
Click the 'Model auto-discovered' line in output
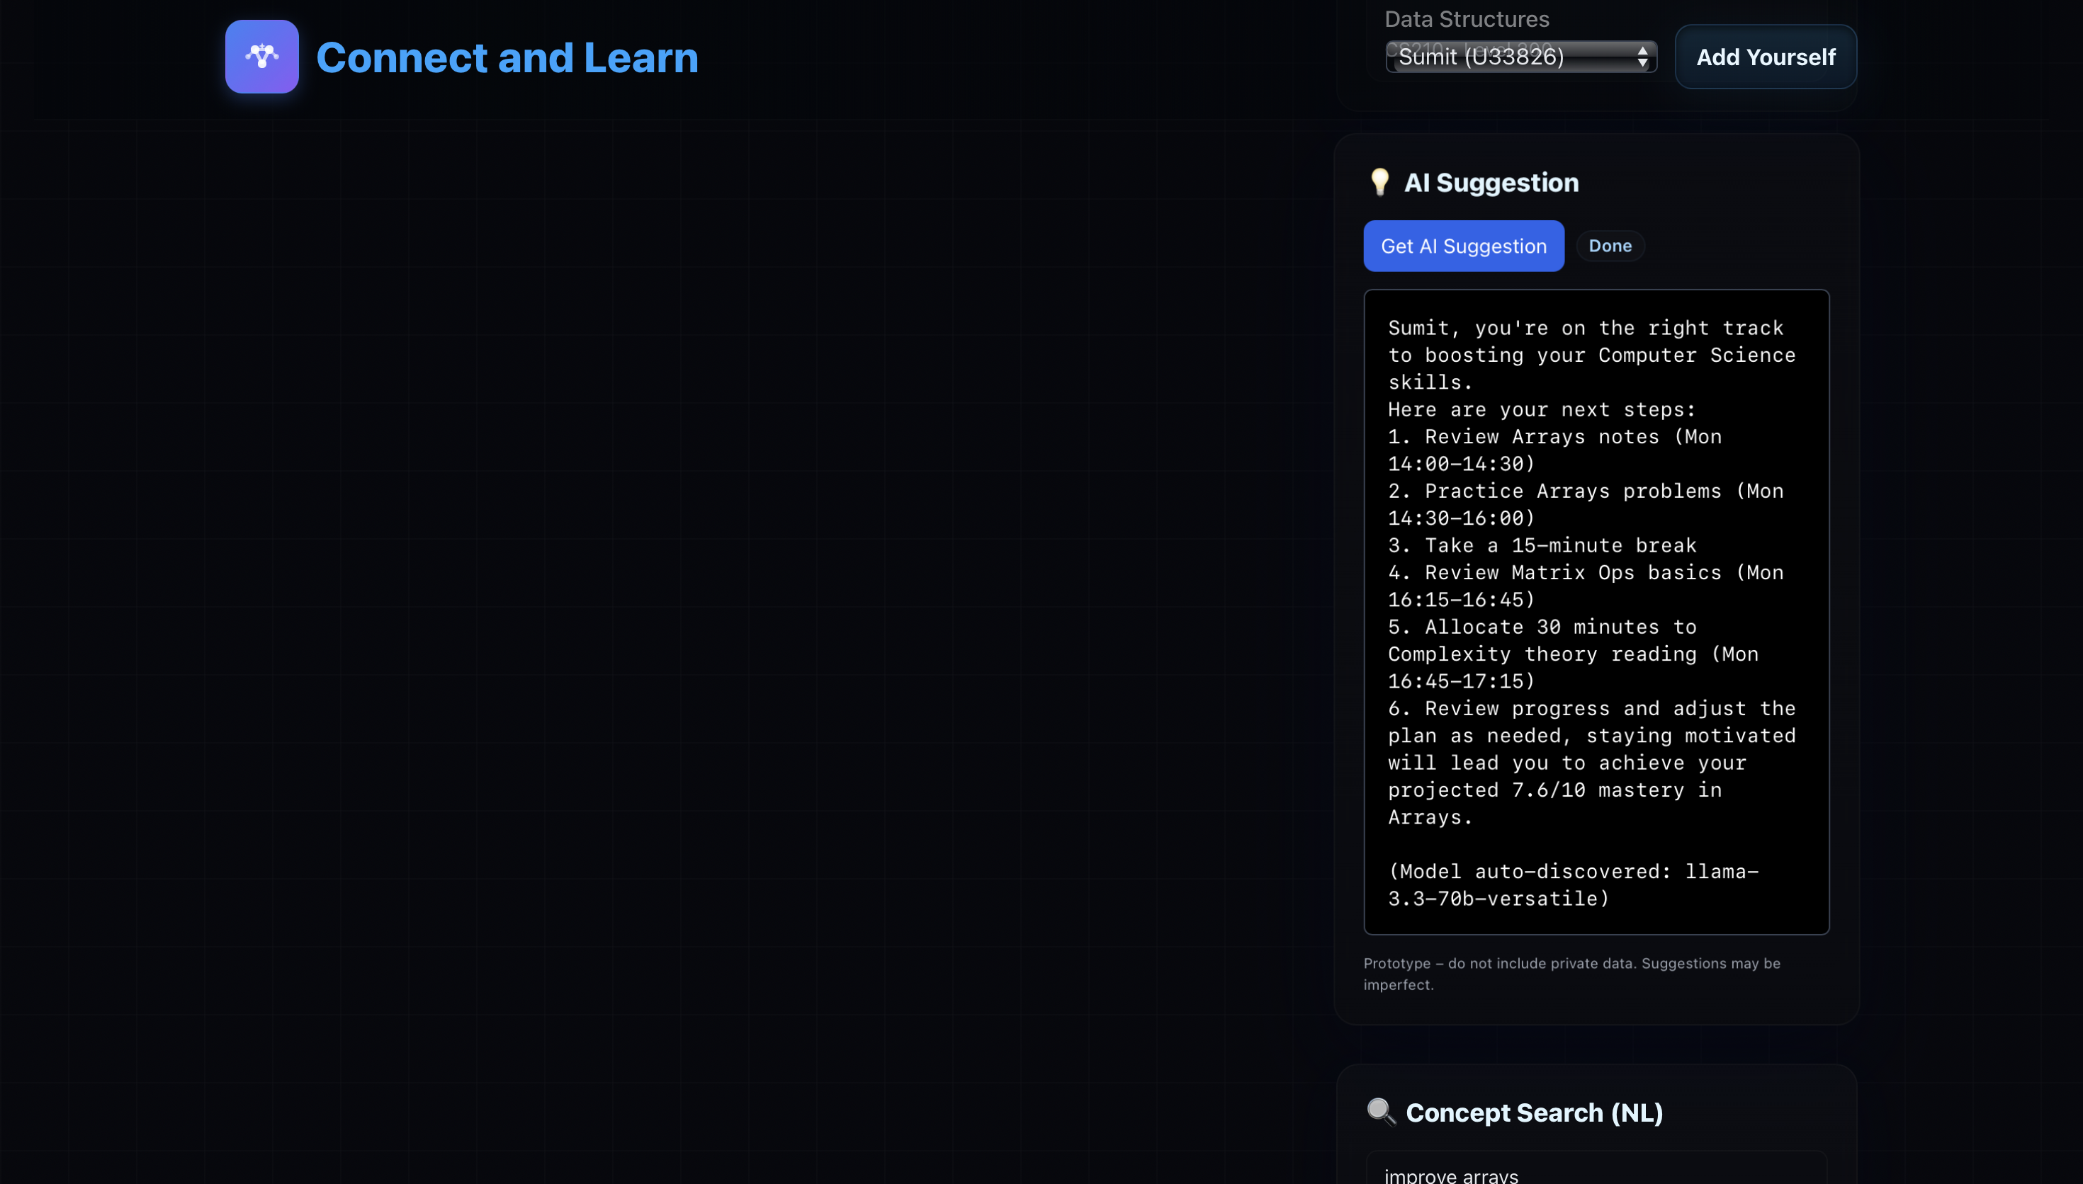point(1572,872)
